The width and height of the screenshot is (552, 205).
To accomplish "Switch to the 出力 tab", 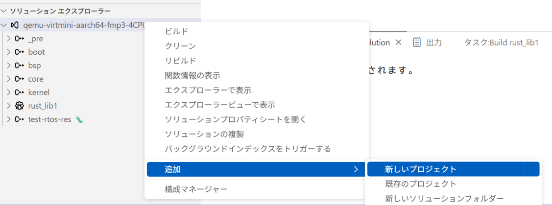I will pos(434,43).
